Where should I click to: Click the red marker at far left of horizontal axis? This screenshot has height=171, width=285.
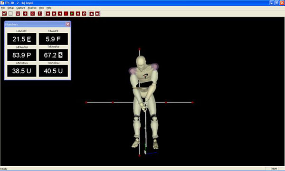point(86,103)
